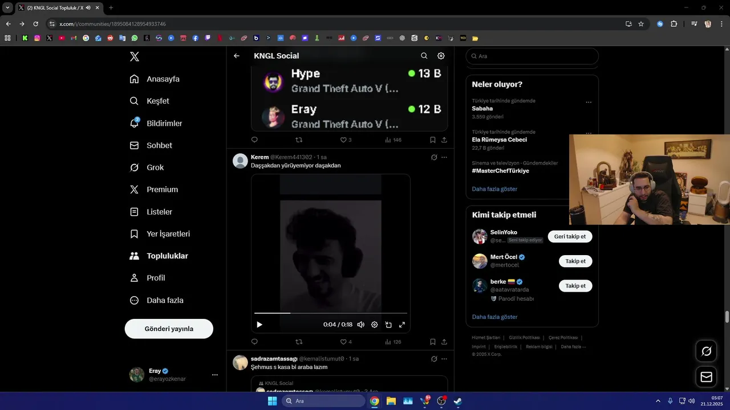Bookmark the post with 146 views
This screenshot has width=730, height=410.
(x=433, y=140)
